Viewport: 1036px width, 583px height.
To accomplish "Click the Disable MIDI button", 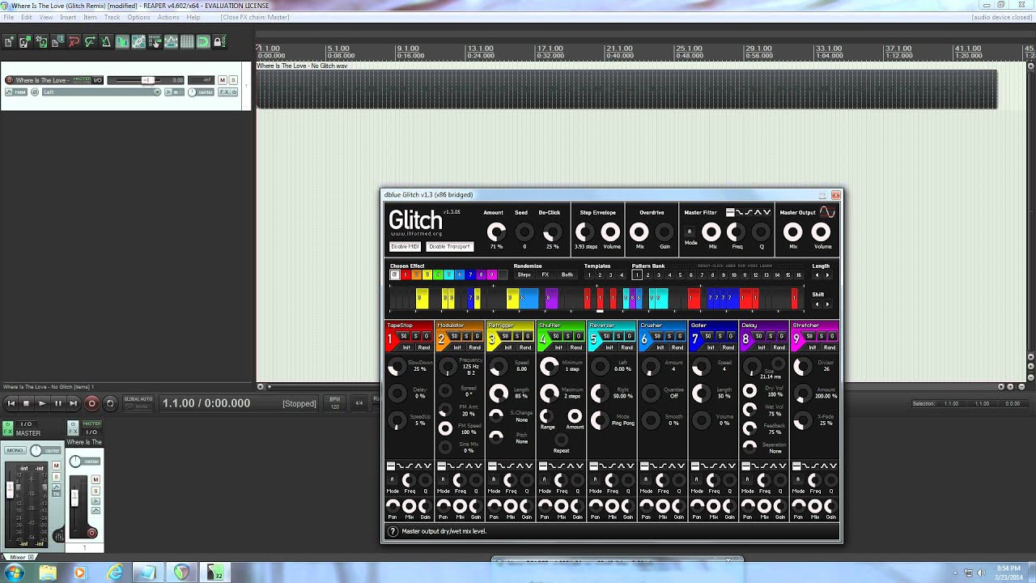I will click(x=405, y=246).
